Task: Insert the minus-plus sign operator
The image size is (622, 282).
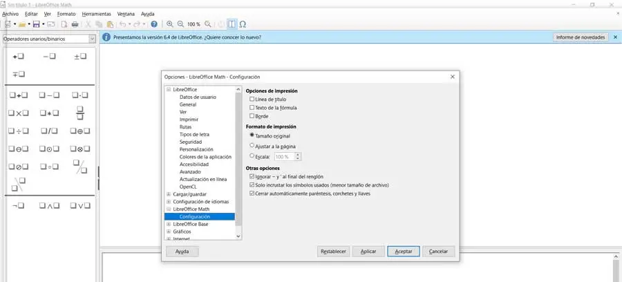Action: pos(18,74)
